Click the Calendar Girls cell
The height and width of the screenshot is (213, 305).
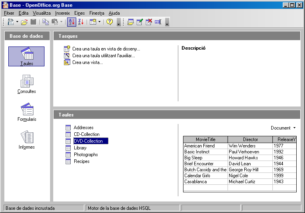click(x=206, y=176)
